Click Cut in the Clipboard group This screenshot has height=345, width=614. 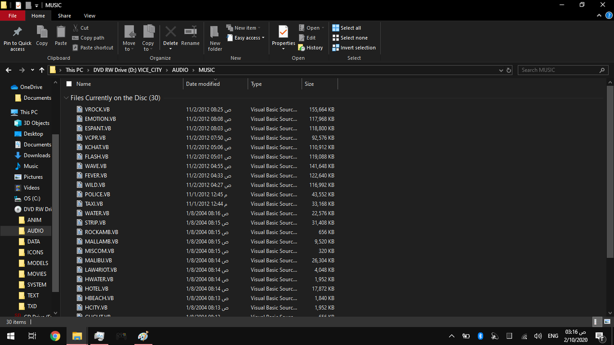coord(80,28)
